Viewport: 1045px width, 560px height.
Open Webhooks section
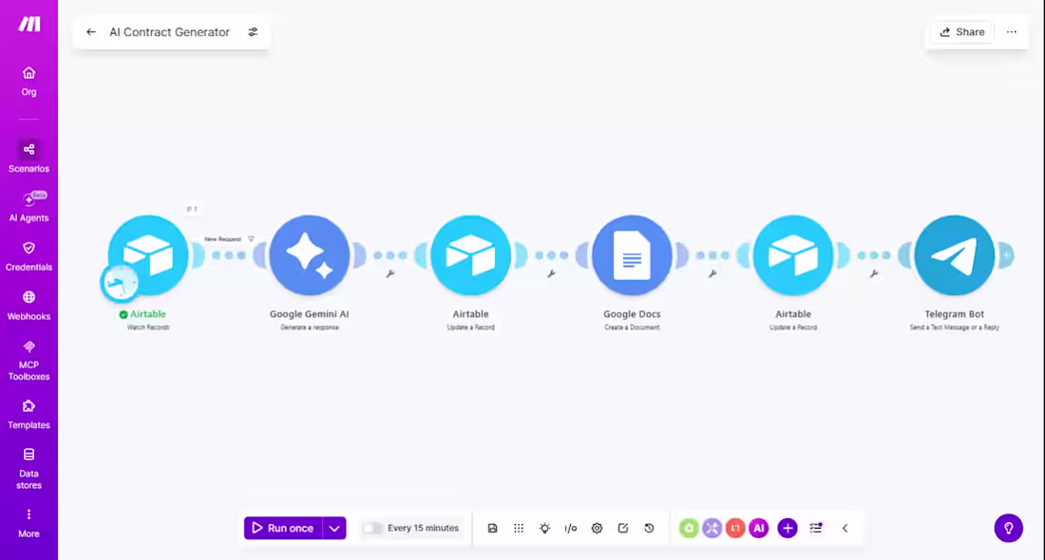tap(28, 306)
